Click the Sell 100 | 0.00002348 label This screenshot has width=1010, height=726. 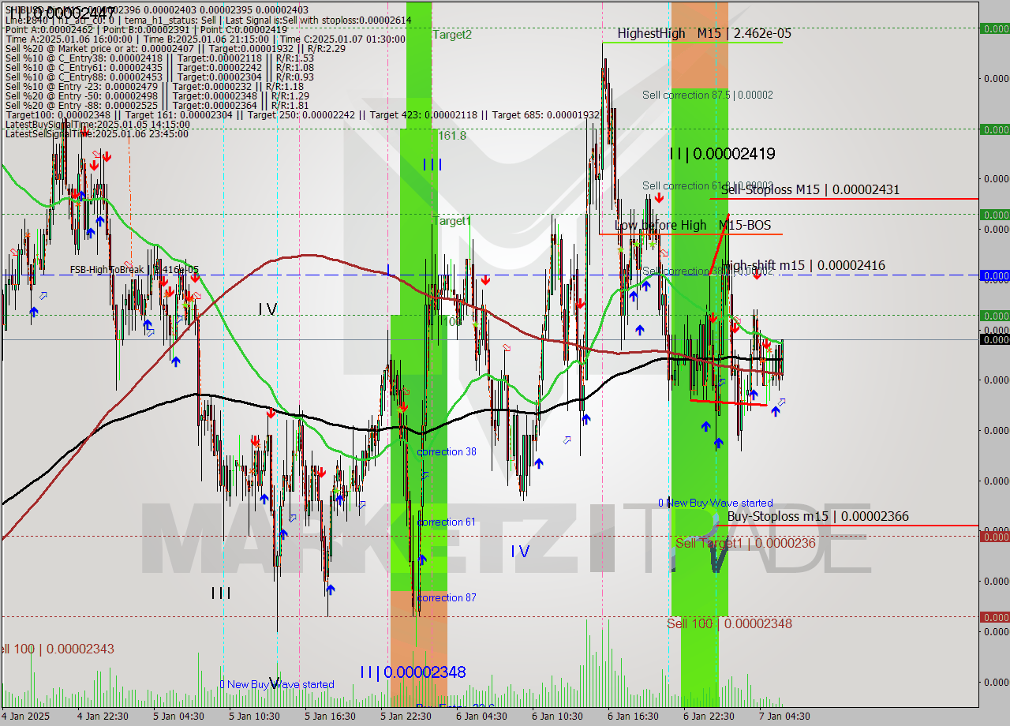729,623
